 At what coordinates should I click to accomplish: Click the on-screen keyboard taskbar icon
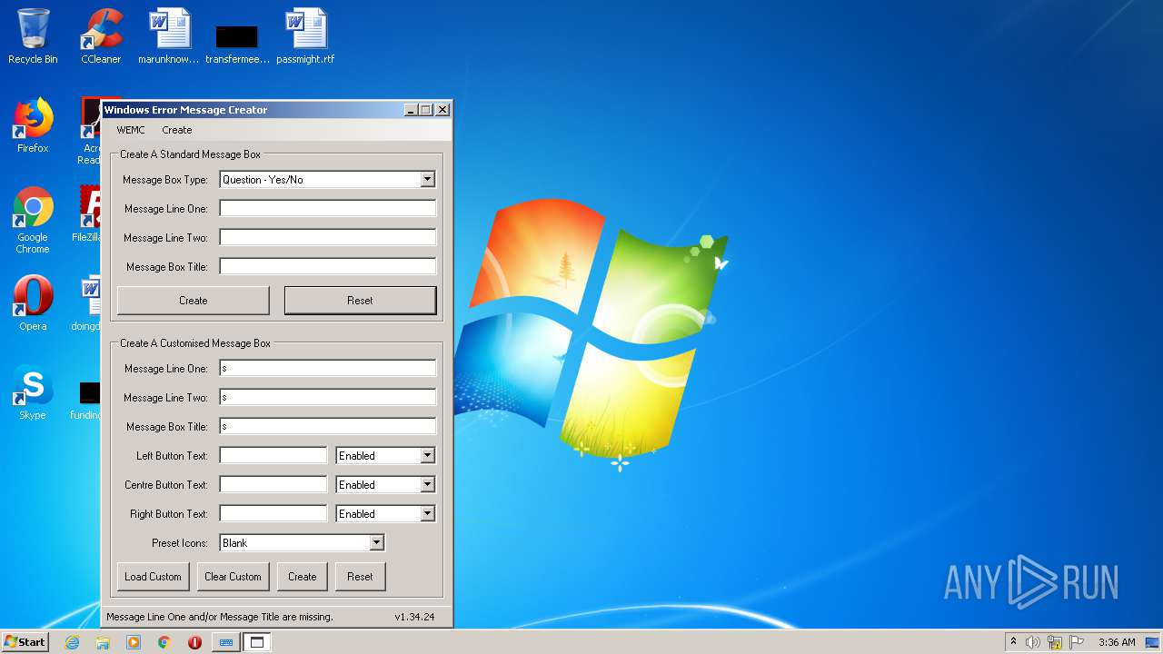pyautogui.click(x=226, y=642)
